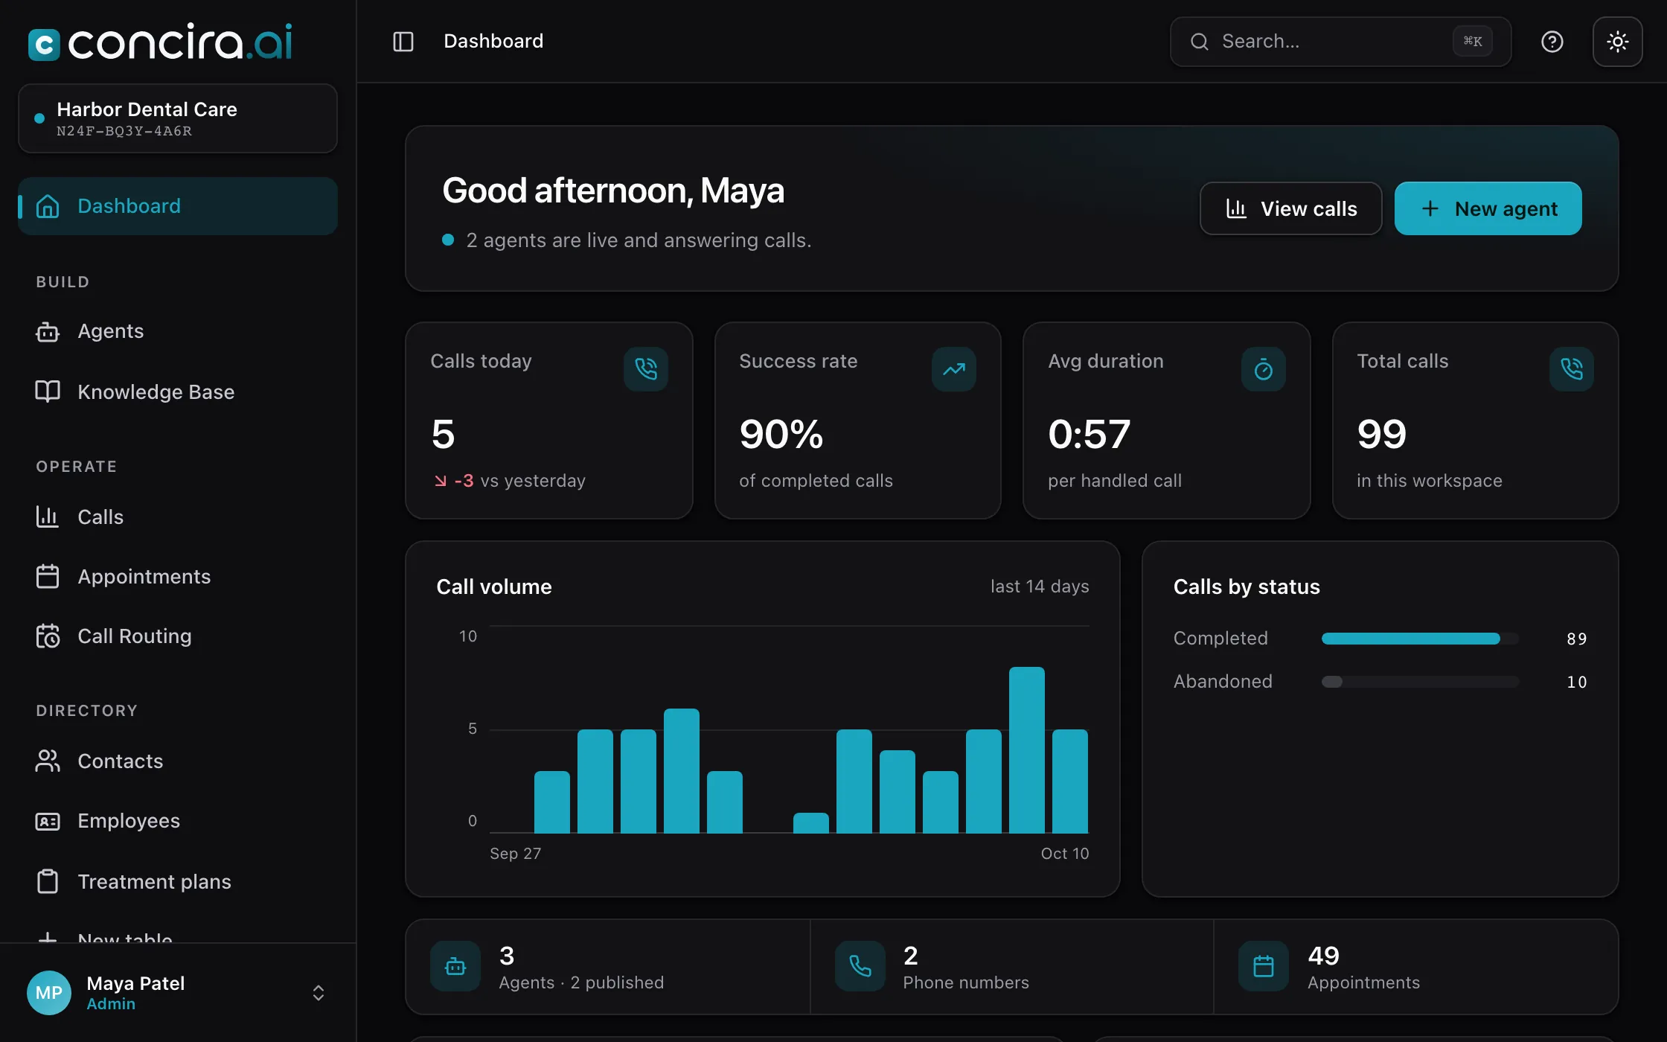Click the View calls button
1667x1042 pixels.
tap(1290, 208)
